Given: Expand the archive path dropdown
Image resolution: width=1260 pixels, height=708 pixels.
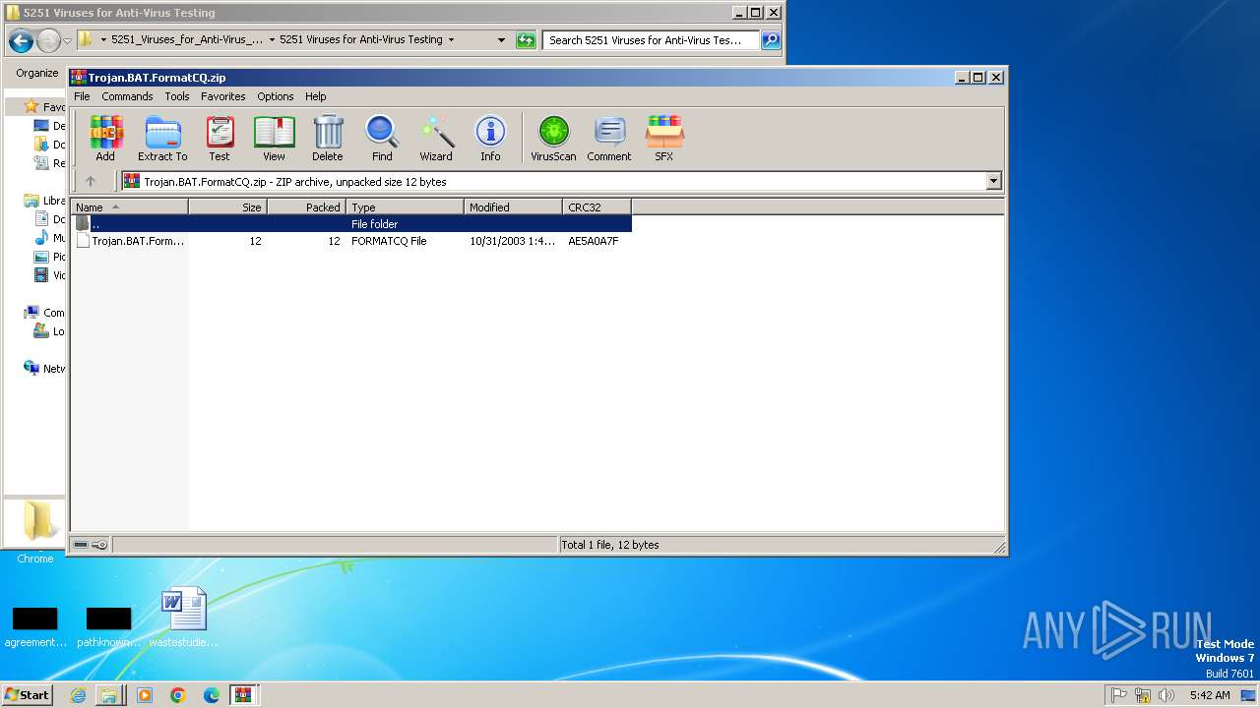Looking at the screenshot, I should [x=993, y=181].
